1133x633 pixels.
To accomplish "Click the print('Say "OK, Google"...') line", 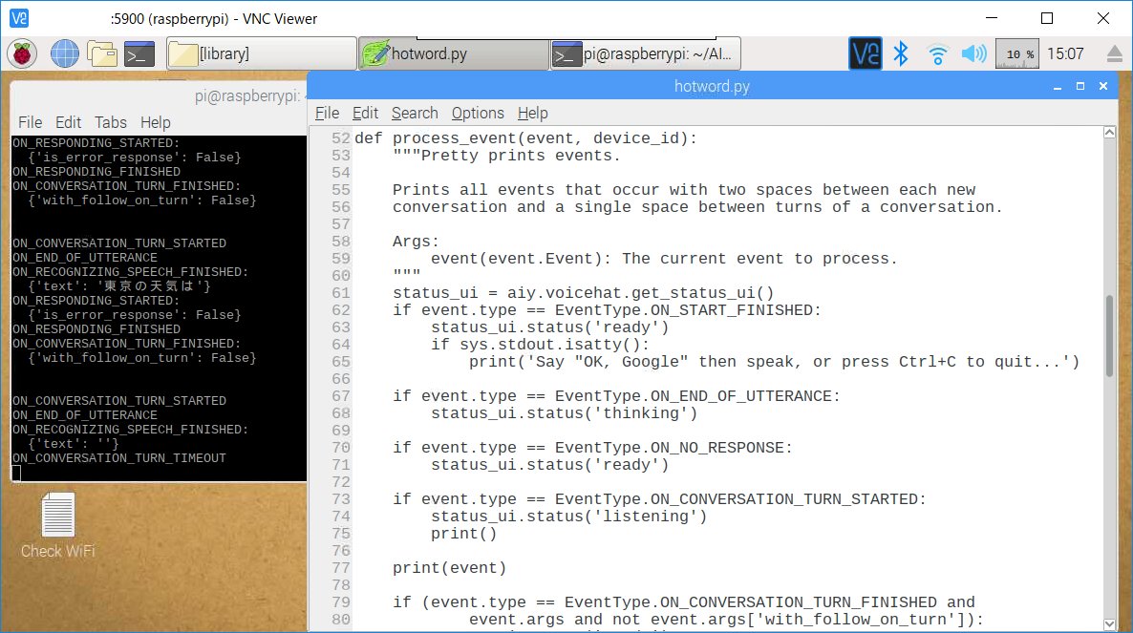I will pyautogui.click(x=775, y=362).
